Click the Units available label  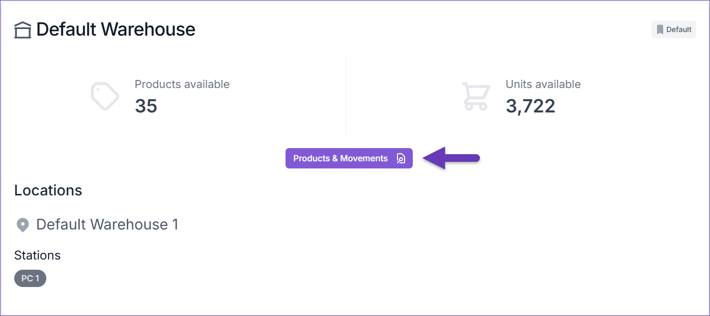tap(543, 84)
